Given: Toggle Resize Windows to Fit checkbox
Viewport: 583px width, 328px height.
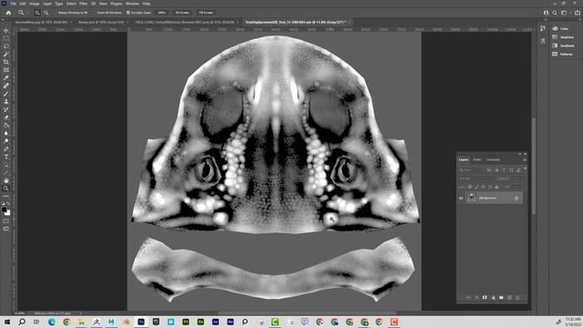Looking at the screenshot, I should (x=56, y=13).
